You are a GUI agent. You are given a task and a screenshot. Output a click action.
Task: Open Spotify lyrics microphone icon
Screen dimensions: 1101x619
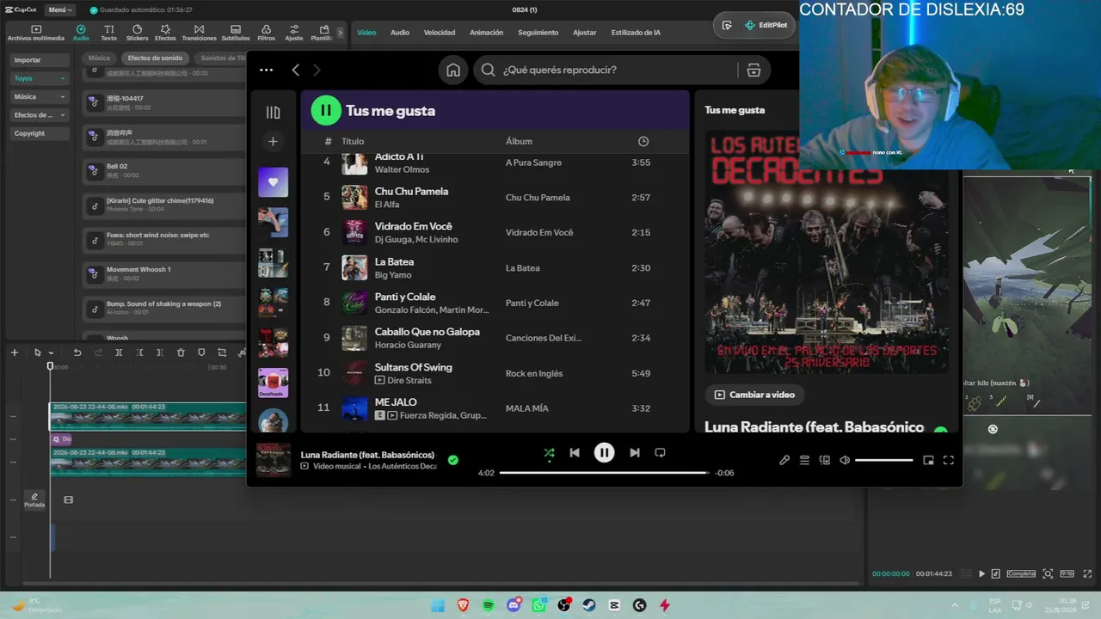(784, 460)
